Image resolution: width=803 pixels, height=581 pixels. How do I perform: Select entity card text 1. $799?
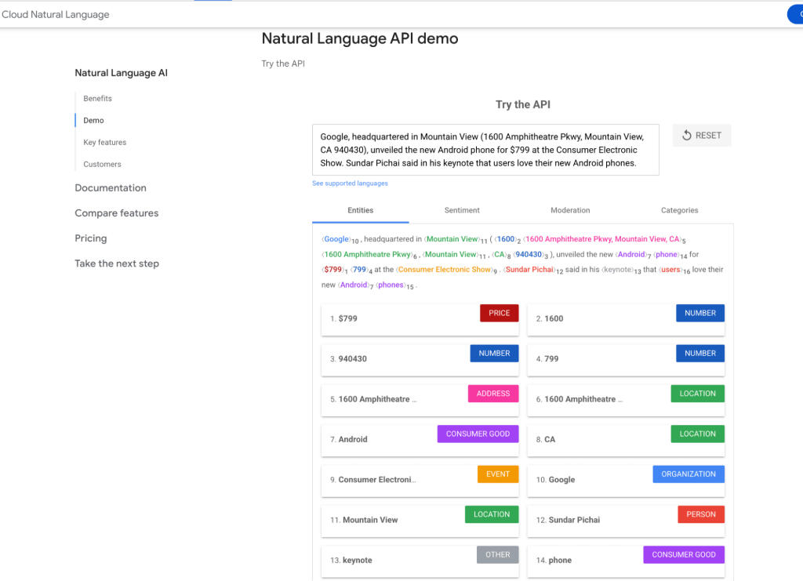[x=343, y=318]
